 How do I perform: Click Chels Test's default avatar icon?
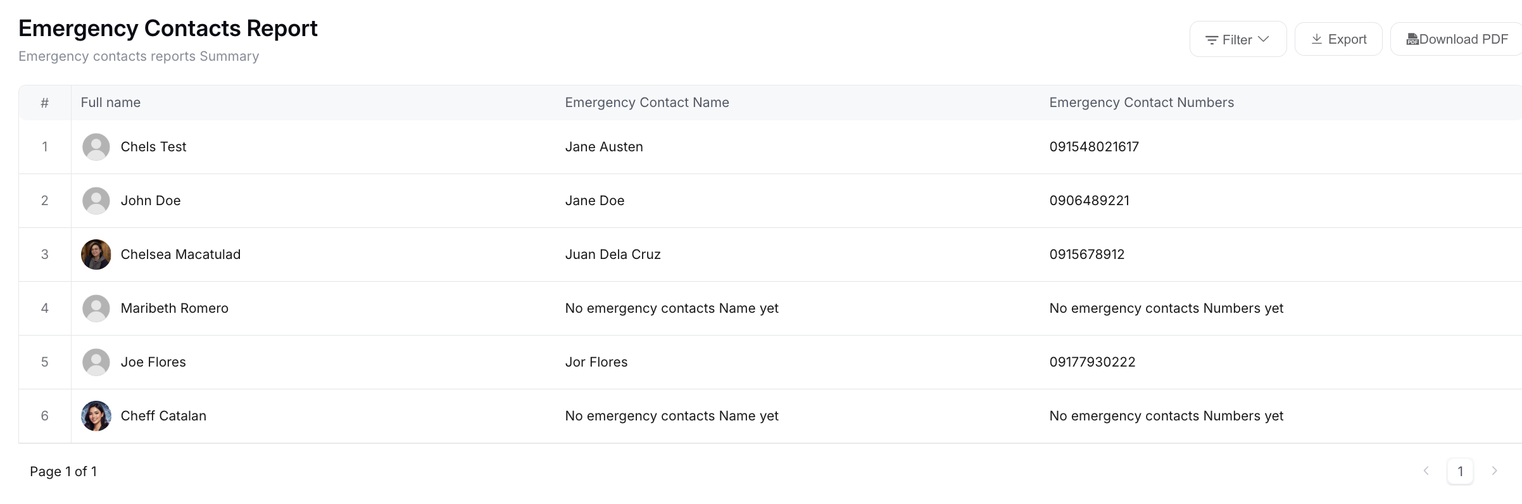click(96, 147)
